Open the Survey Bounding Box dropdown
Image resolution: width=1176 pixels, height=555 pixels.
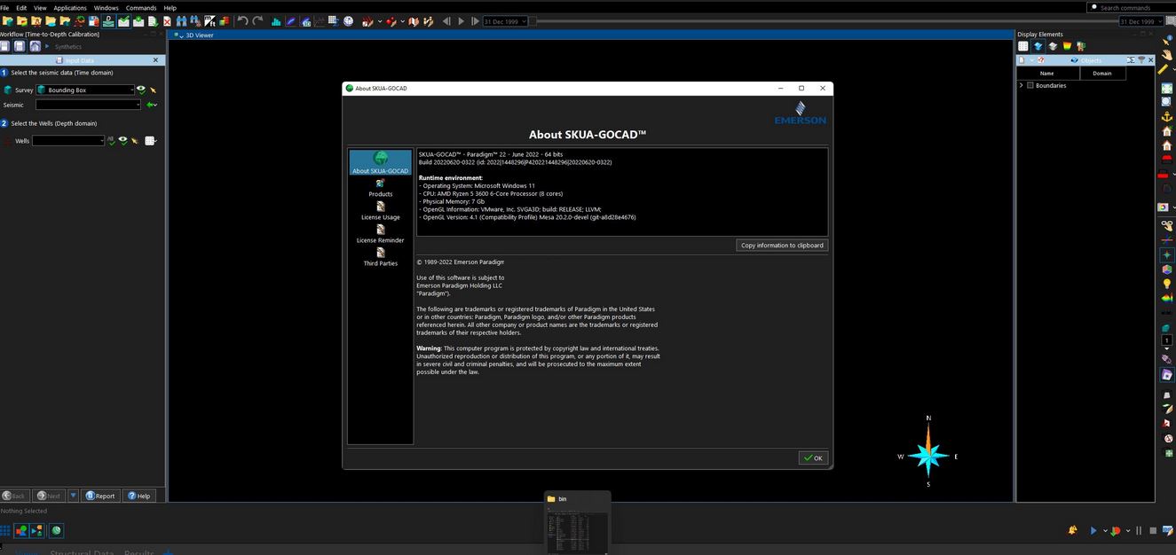[x=84, y=90]
